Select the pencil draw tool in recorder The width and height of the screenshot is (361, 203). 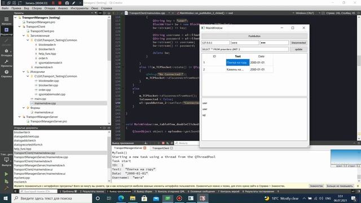click(x=74, y=3)
